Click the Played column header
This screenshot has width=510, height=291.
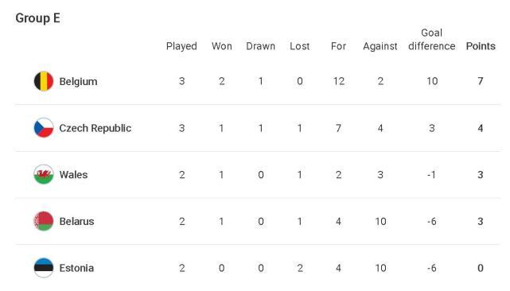[181, 46]
